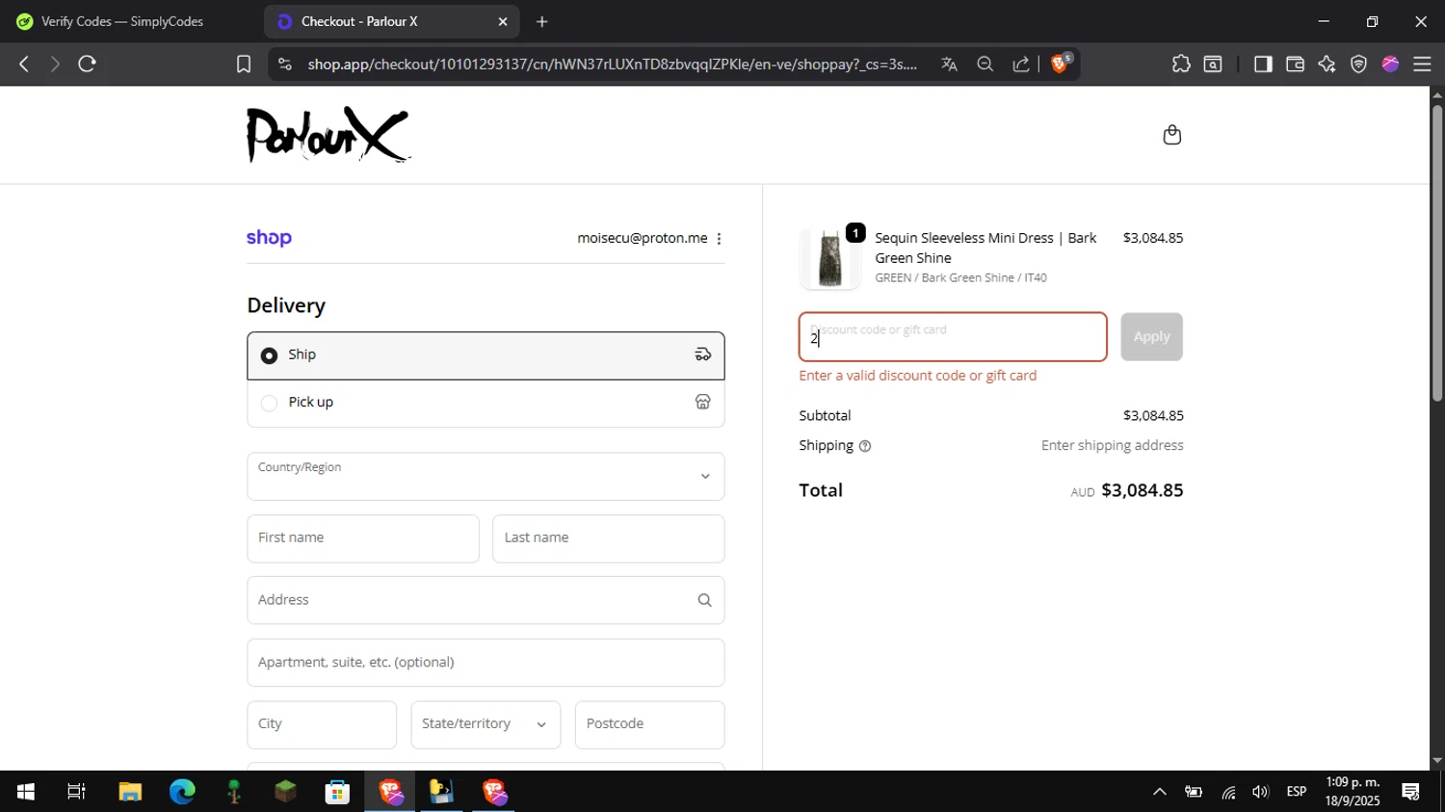Click the page vertical scrollbar
This screenshot has height=812, width=1445.
click(1436, 254)
